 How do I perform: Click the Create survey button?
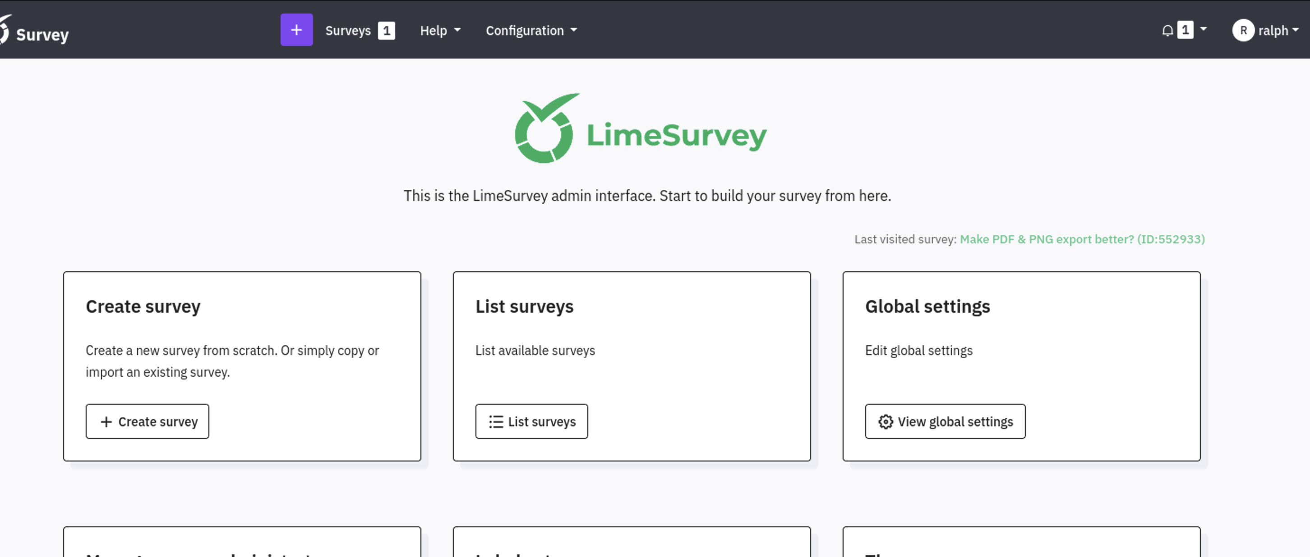148,421
